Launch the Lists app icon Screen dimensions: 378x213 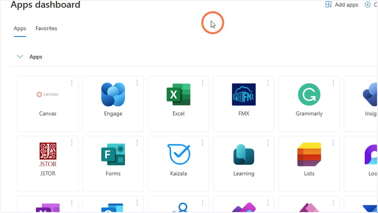coord(309,154)
